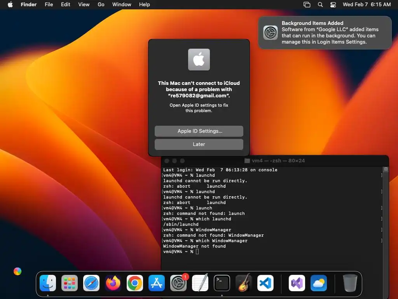The width and height of the screenshot is (398, 299).
Task: Click the Stage Manager windows icon in menu bar
Action: point(307,5)
